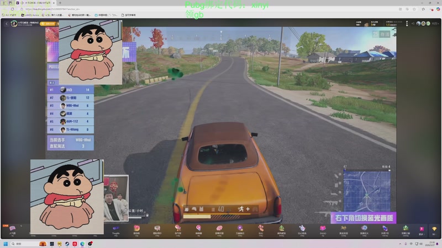Screen dimensions: 442x248
Task: Open the notification bell in system tray
Action: pos(438,244)
